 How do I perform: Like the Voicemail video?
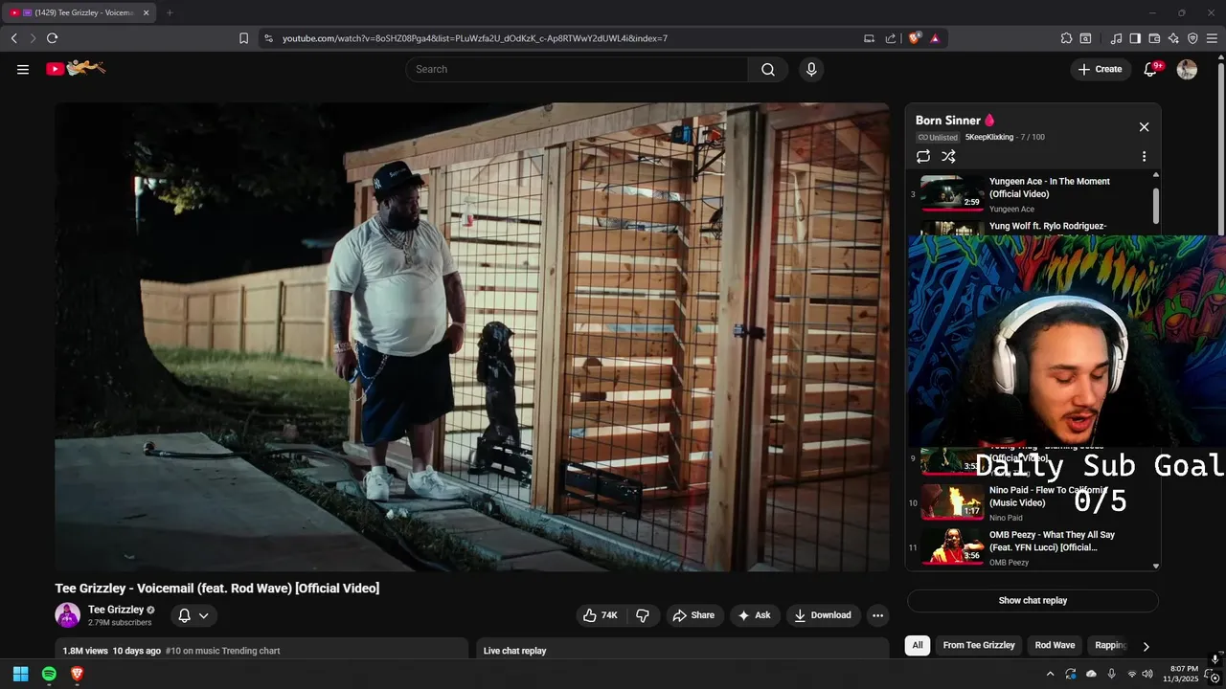pyautogui.click(x=601, y=615)
